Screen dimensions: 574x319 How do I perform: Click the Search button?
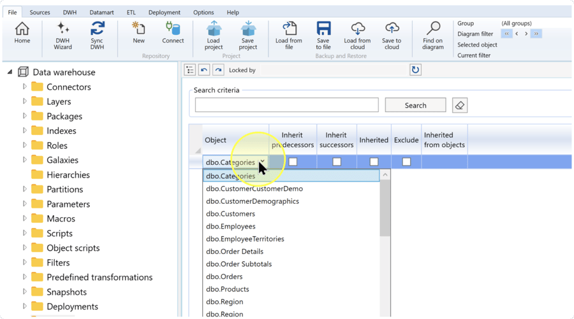point(415,105)
